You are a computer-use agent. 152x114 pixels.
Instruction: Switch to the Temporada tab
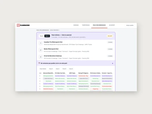pyautogui.click(x=86, y=25)
